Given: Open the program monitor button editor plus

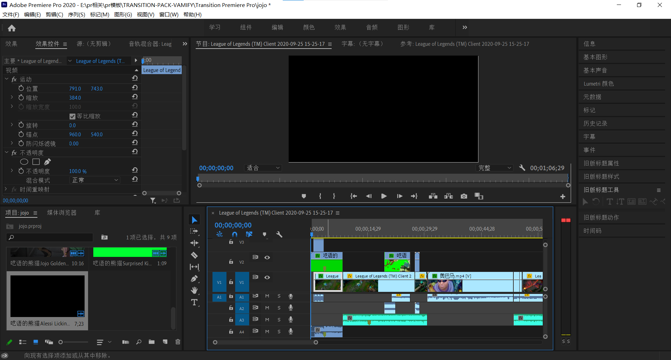Looking at the screenshot, I should tap(563, 197).
